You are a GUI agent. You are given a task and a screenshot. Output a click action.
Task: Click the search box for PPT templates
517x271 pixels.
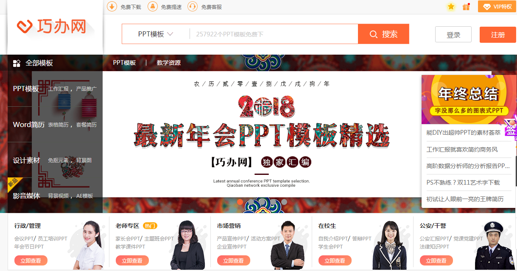point(274,34)
